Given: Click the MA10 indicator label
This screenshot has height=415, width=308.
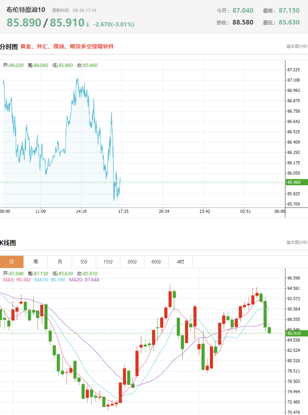Looking at the screenshot, I should point(50,280).
